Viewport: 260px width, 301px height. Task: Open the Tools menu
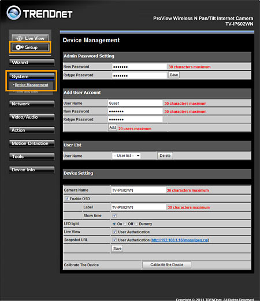pyautogui.click(x=32, y=156)
